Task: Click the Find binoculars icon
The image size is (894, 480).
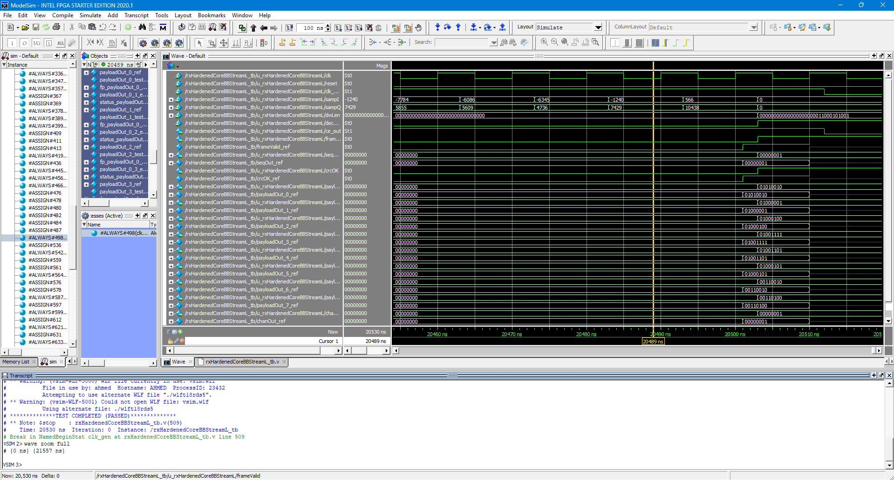Action: coord(143,27)
